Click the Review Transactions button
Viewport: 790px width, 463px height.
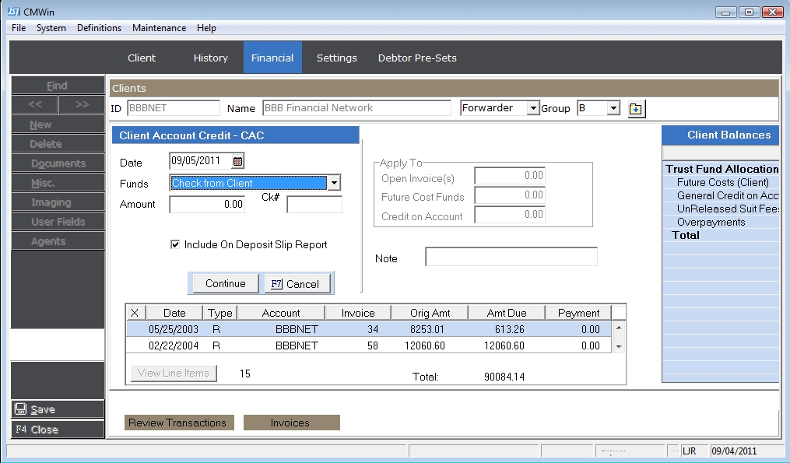(x=177, y=423)
